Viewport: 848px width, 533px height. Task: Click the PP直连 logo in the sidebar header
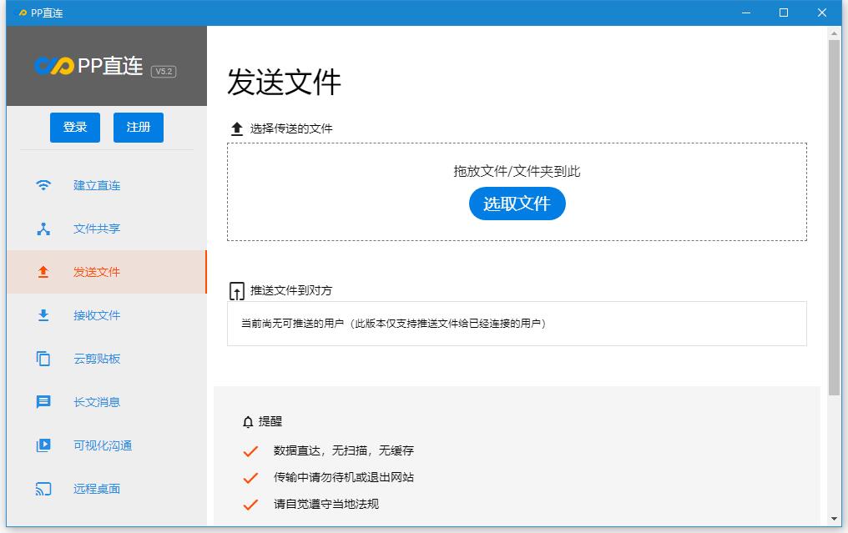tap(88, 66)
